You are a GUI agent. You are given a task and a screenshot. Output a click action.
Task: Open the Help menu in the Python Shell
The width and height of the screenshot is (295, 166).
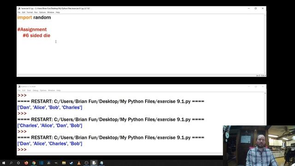59,90
